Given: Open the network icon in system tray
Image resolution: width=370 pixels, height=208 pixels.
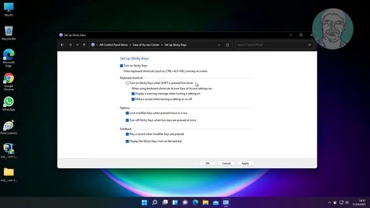Looking at the screenshot, I should point(341,202).
